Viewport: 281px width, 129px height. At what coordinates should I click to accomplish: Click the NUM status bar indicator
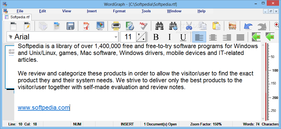pos(77,124)
